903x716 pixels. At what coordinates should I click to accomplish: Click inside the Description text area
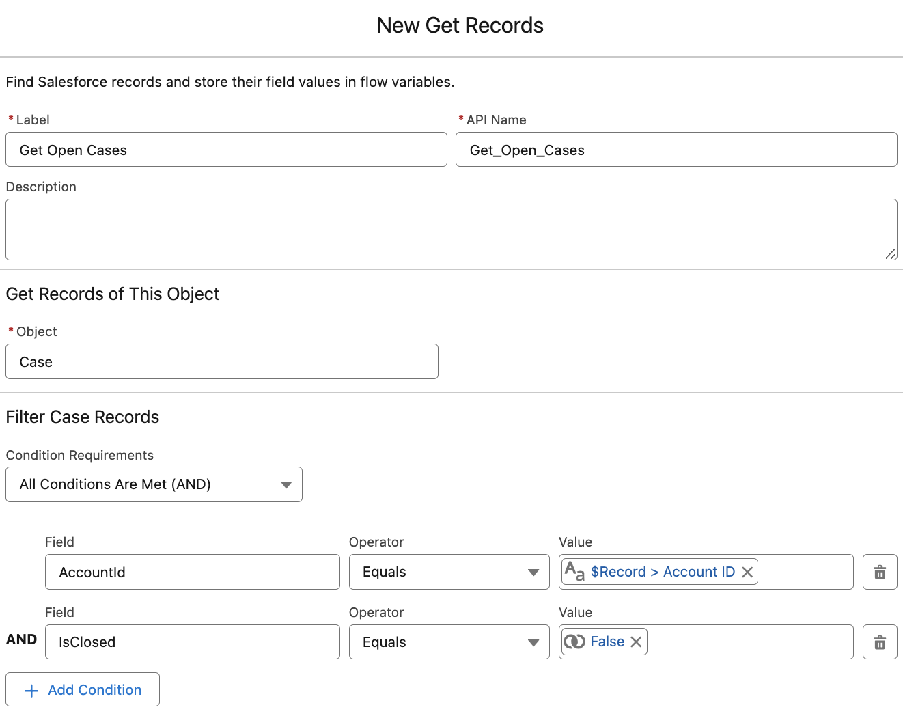451,230
